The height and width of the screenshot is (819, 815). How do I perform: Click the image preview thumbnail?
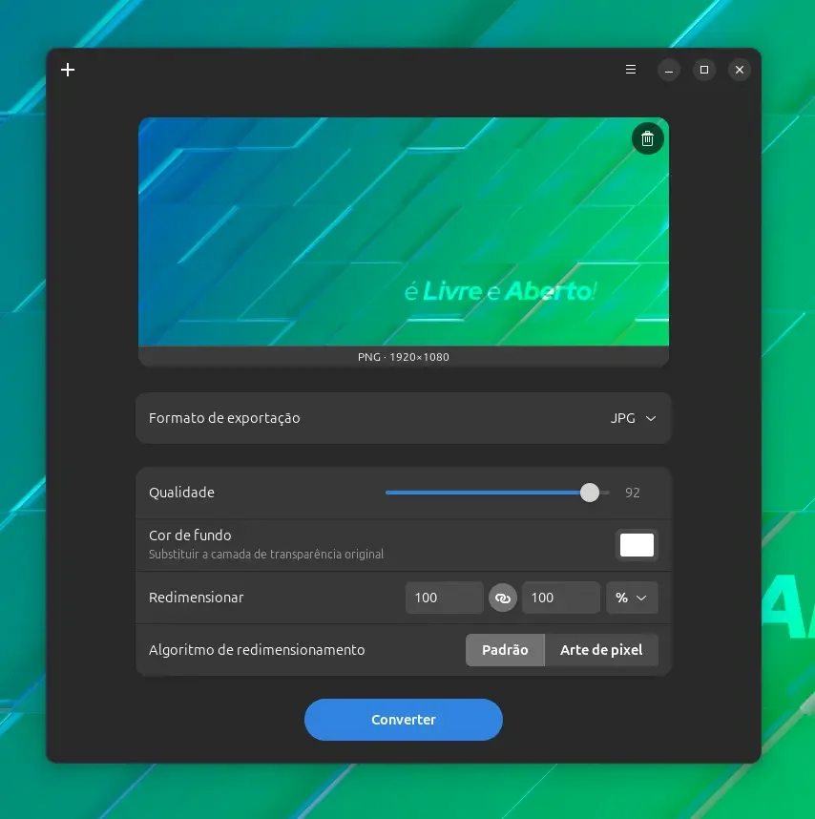click(x=404, y=231)
